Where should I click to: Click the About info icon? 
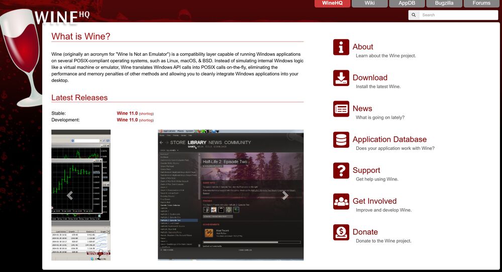[x=341, y=47]
